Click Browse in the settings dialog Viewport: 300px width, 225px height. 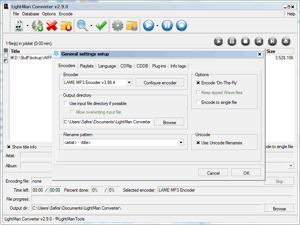(x=169, y=122)
